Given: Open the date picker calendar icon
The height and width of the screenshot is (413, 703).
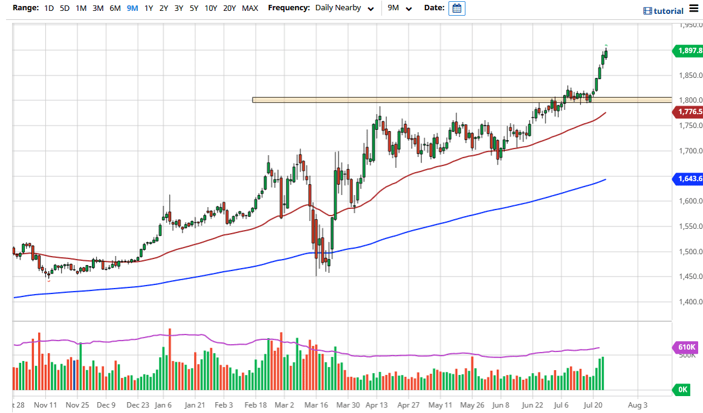Looking at the screenshot, I should pos(456,8).
